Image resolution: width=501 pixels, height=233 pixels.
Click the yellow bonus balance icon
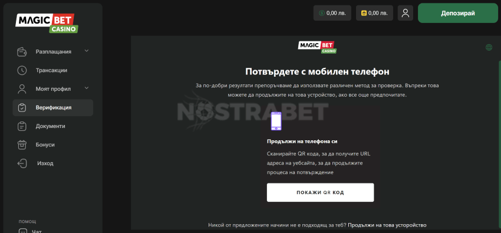[364, 13]
